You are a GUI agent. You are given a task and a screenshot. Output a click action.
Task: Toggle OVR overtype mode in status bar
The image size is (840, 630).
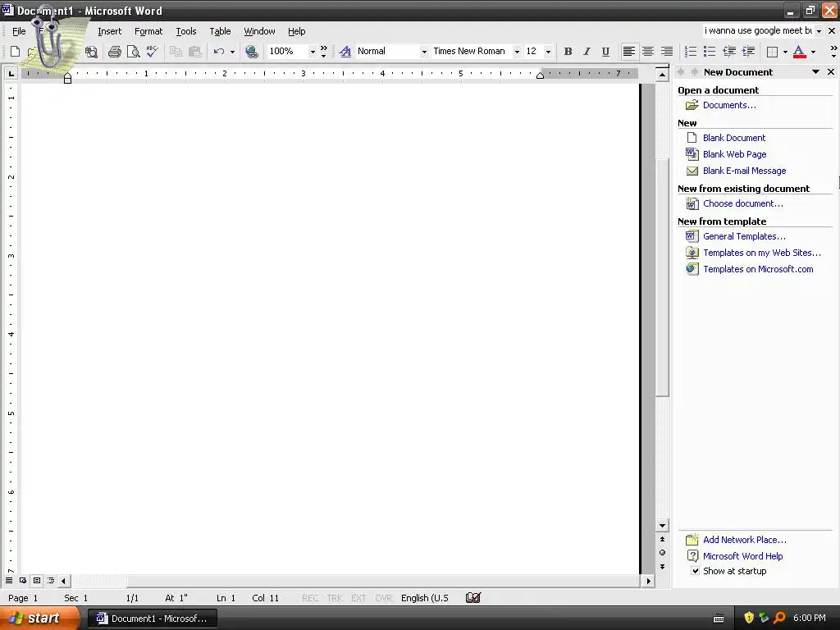pyautogui.click(x=384, y=598)
